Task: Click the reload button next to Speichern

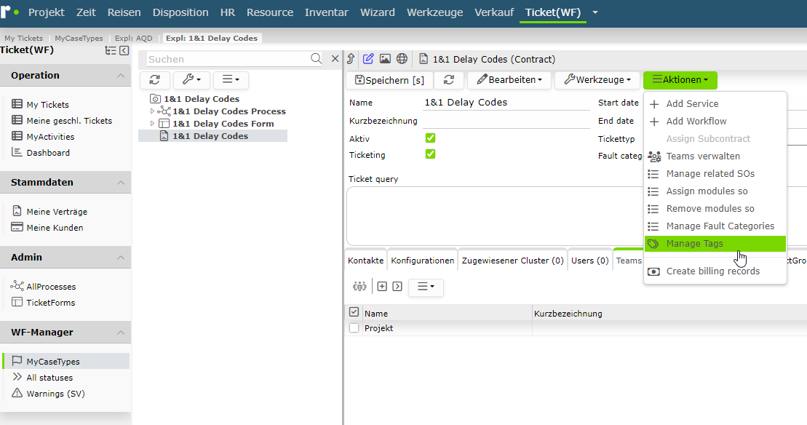Action: 449,80
